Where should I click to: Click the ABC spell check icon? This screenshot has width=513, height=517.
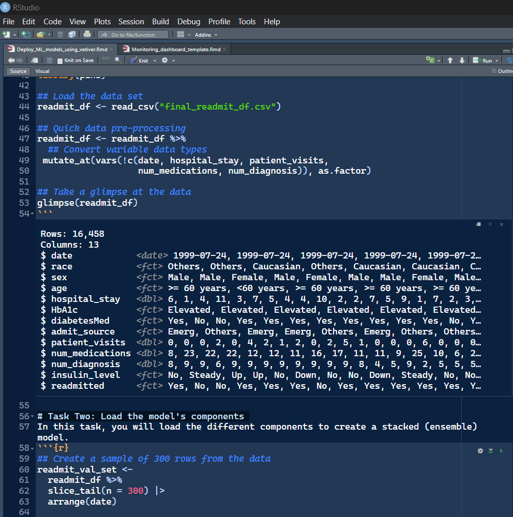pyautogui.click(x=106, y=59)
